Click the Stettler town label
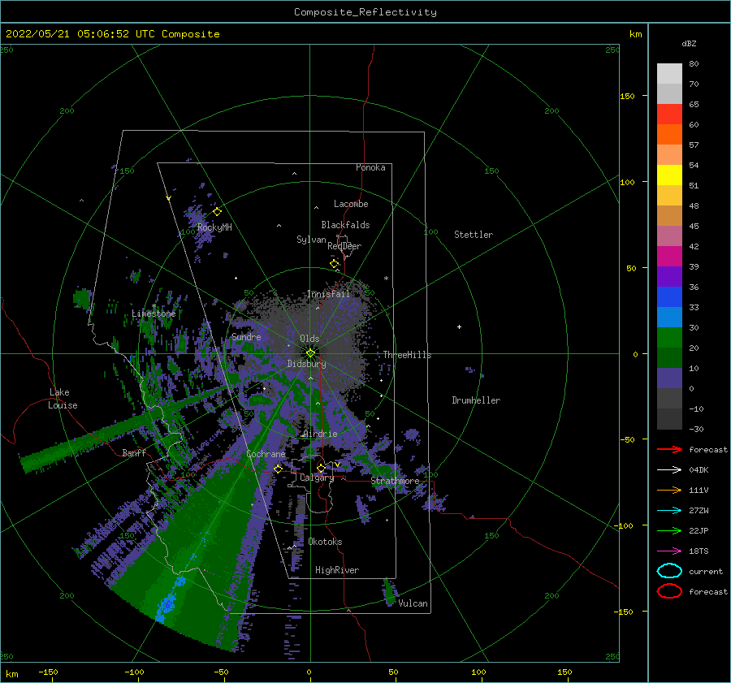731x683 pixels. [x=474, y=235]
